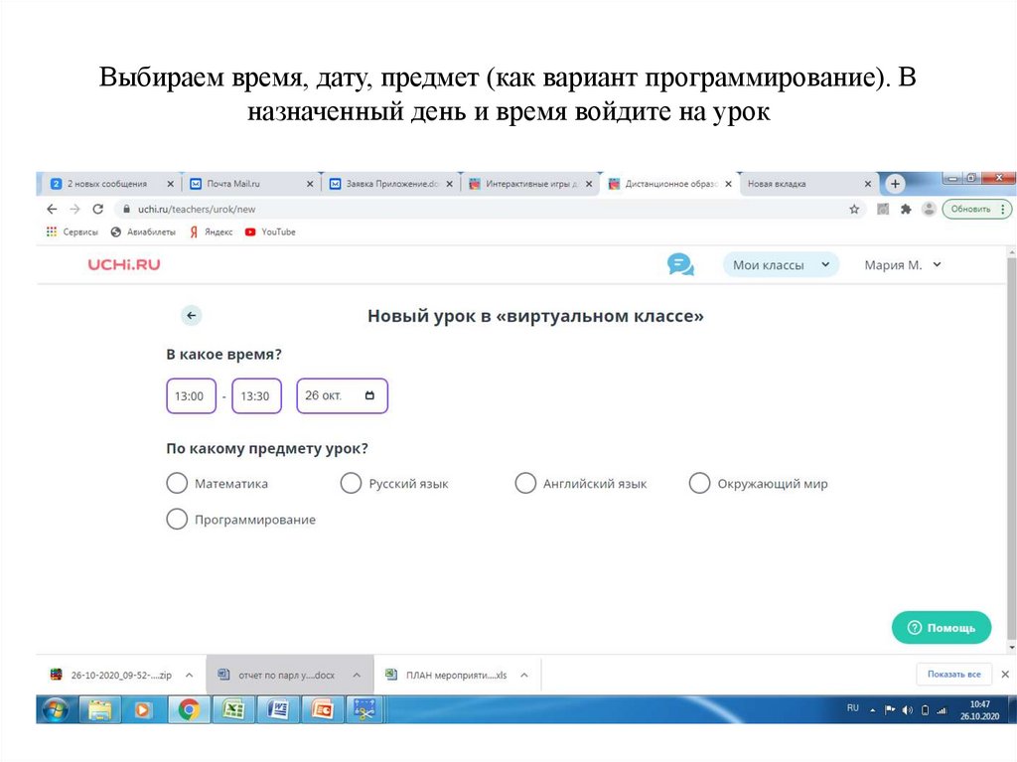Image resolution: width=1017 pixels, height=762 pixels.
Task: Click the RU language indicator
Action: [x=853, y=708]
